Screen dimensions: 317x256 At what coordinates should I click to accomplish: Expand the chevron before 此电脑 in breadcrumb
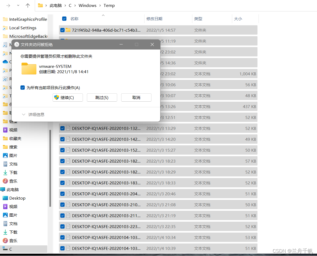[x=46, y=6]
